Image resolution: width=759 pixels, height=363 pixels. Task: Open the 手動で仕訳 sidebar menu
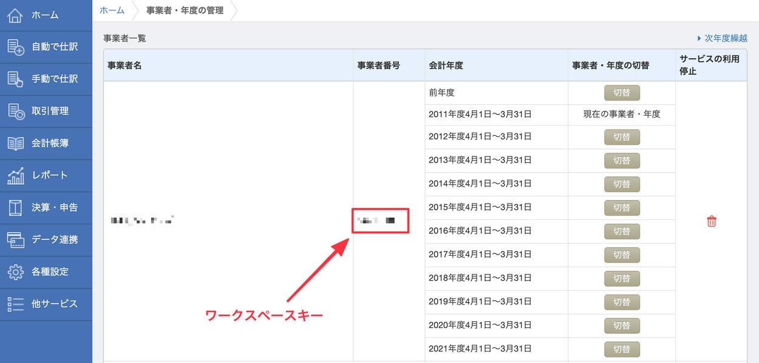pos(46,79)
